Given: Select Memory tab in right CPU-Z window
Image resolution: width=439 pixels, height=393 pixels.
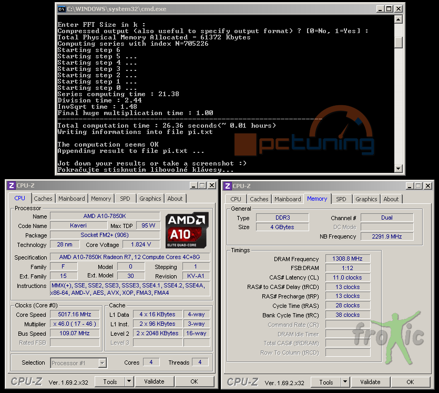Looking at the screenshot, I should tap(317, 199).
